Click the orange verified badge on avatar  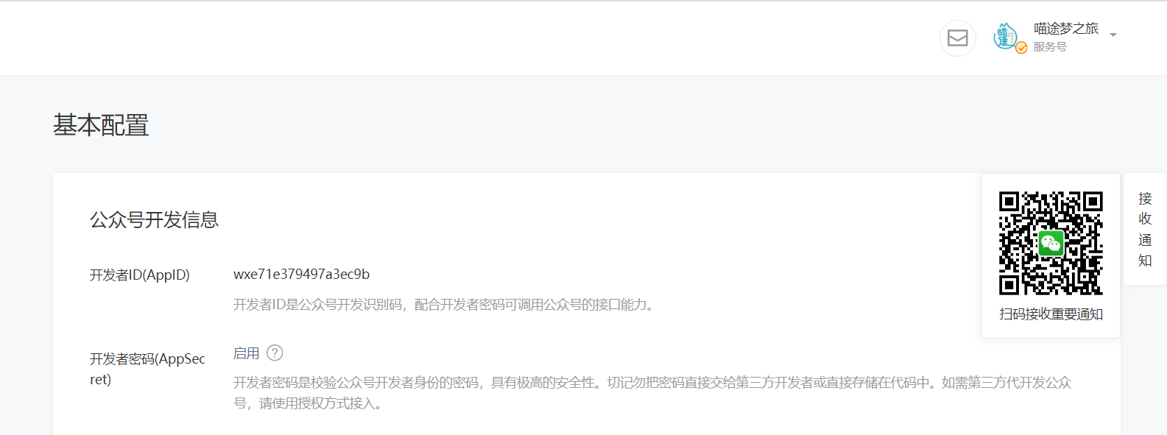1021,48
